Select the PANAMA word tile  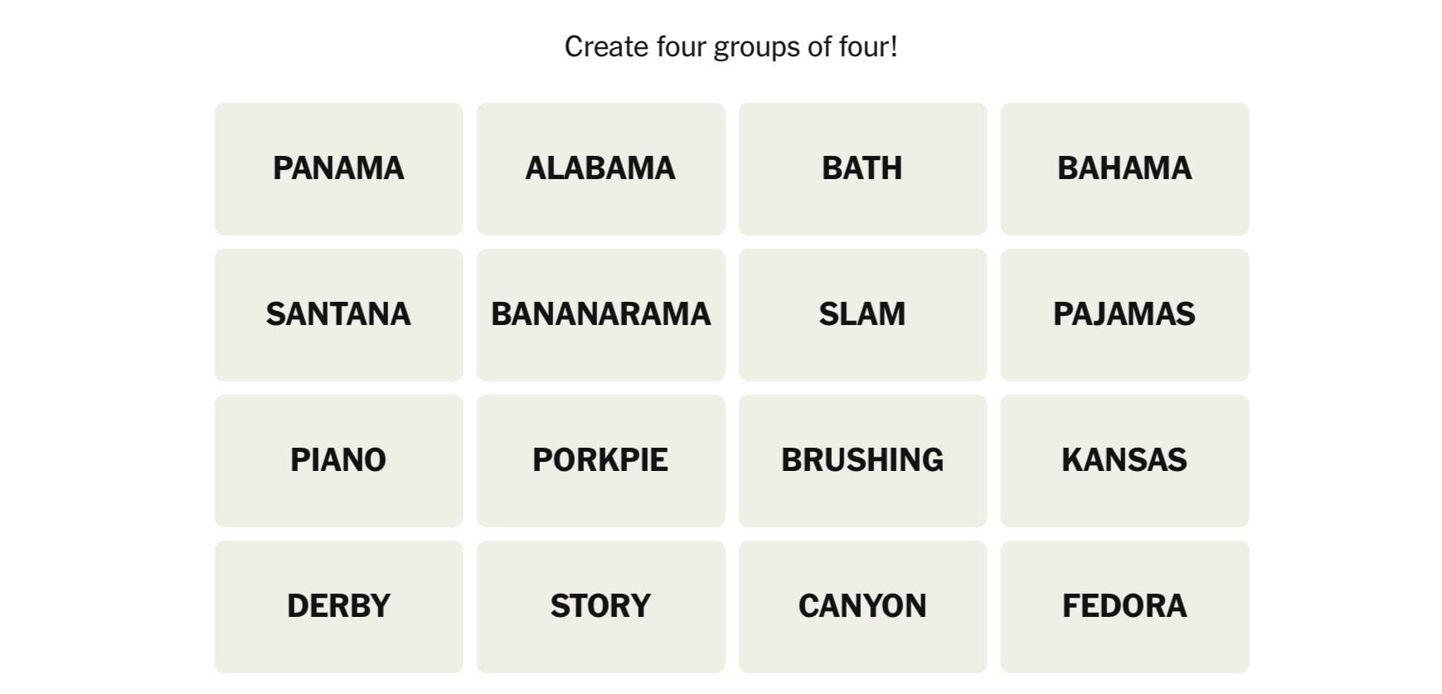338,168
